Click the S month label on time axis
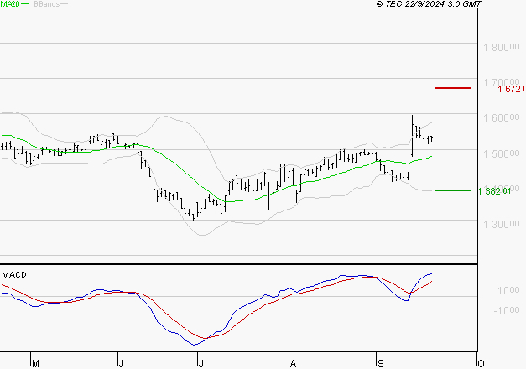This screenshot has width=526, height=369. 380,364
